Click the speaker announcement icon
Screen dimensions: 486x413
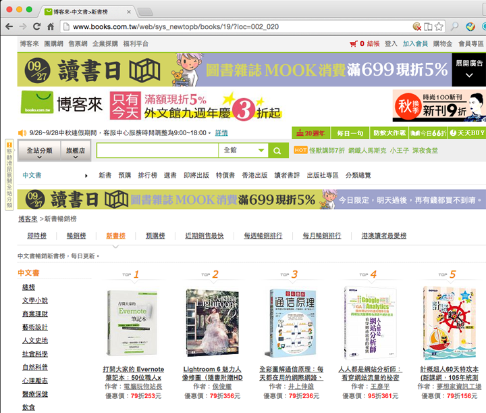[22, 133]
